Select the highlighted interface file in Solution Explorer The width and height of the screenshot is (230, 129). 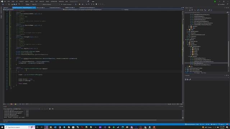(206, 63)
